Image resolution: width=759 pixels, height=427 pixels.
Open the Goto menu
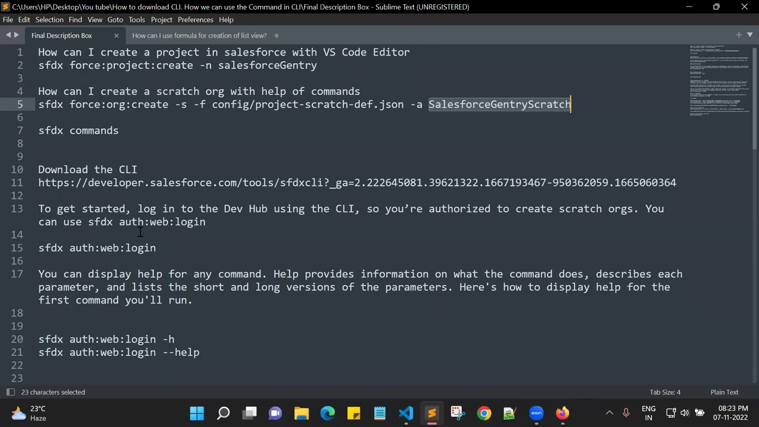[115, 20]
